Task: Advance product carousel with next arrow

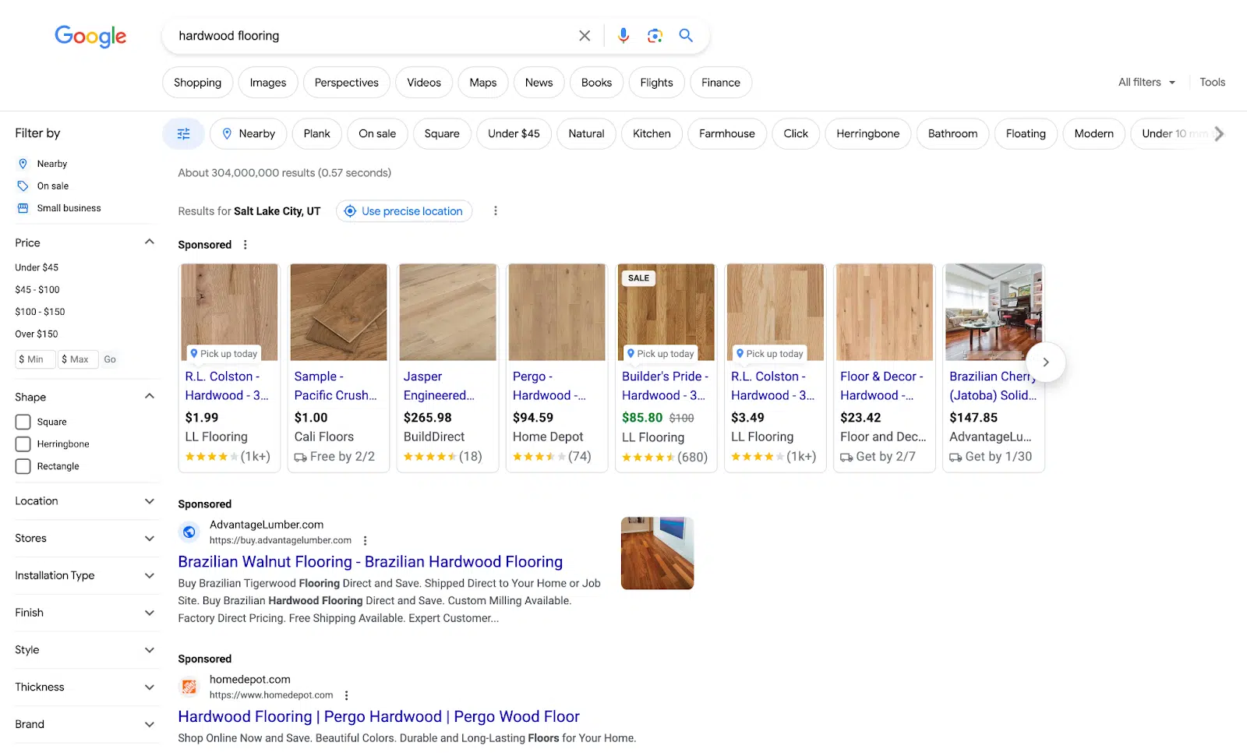Action: tap(1046, 362)
